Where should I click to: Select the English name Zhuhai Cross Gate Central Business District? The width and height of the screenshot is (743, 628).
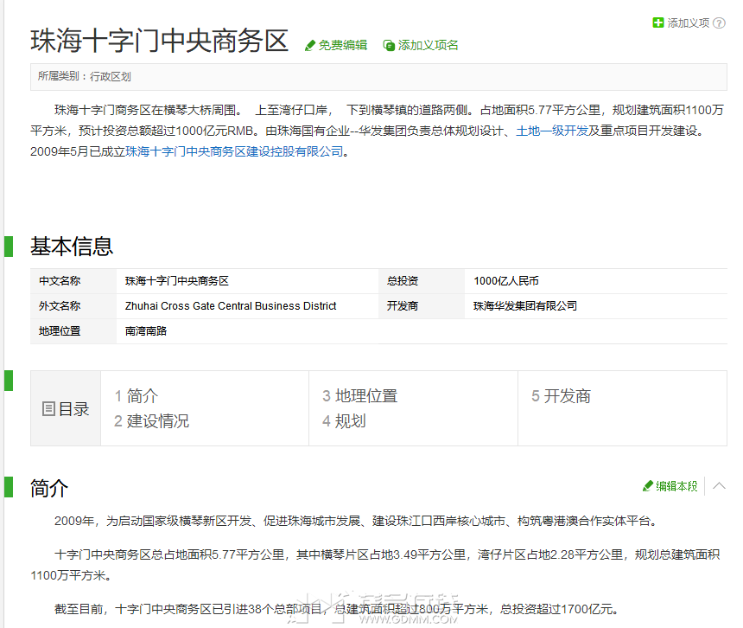point(231,306)
